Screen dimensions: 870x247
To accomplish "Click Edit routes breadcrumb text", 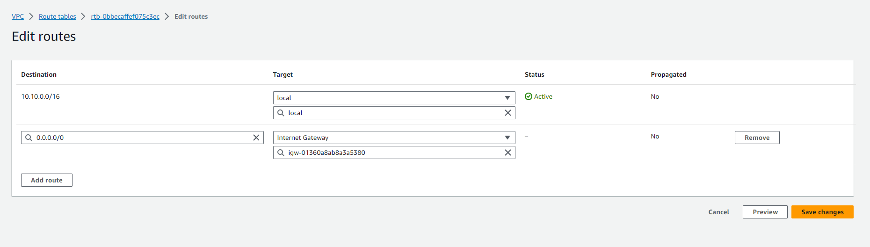I will click(x=191, y=16).
